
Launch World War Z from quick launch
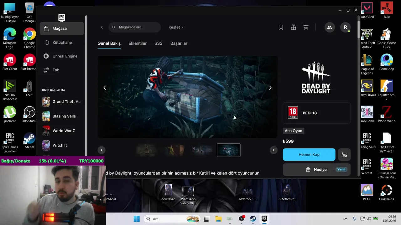click(62, 131)
